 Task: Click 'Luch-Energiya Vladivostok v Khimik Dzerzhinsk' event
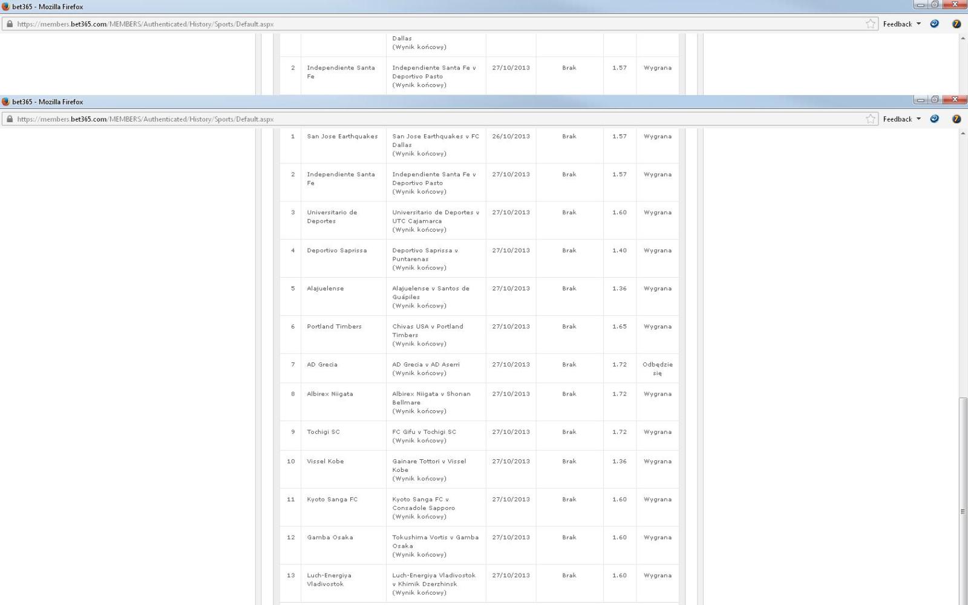(434, 580)
